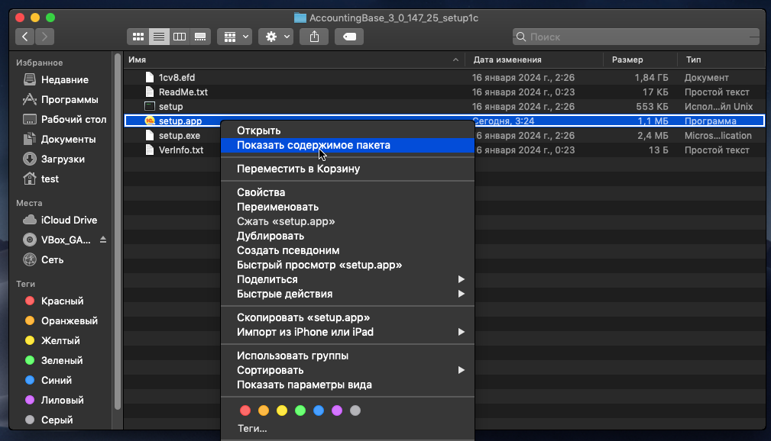Screen dimensions: 771x441
Task: Eject the VBox_GA disk
Action: (102, 240)
